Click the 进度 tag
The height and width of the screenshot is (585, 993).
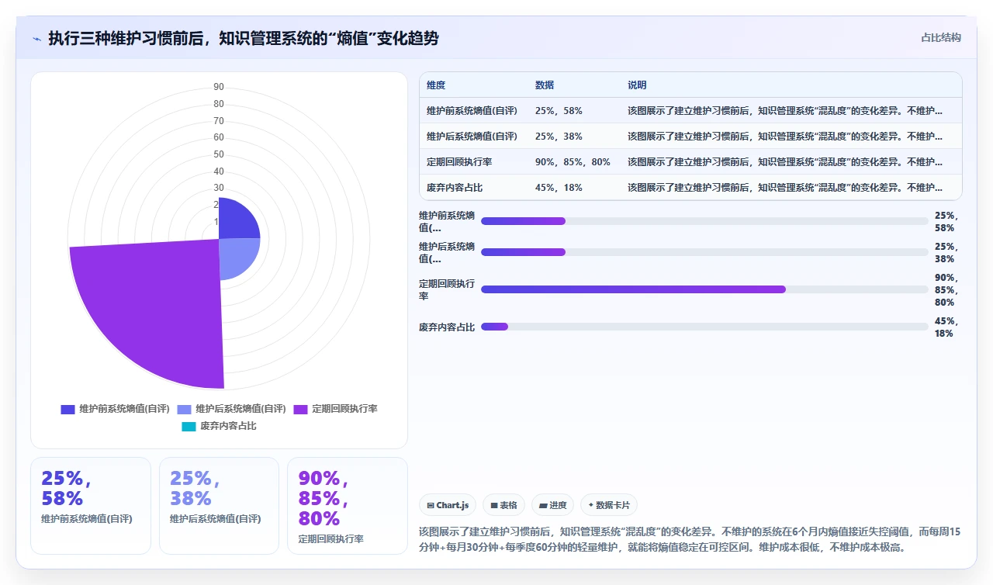pyautogui.click(x=553, y=505)
